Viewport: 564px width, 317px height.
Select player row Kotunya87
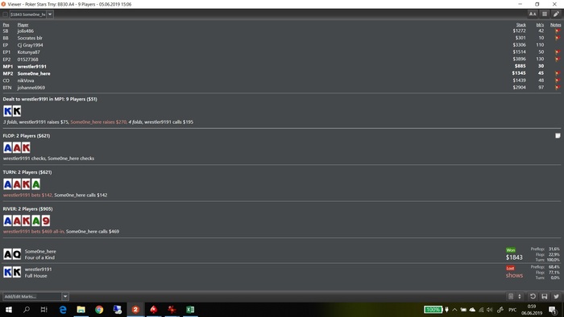coord(282,52)
